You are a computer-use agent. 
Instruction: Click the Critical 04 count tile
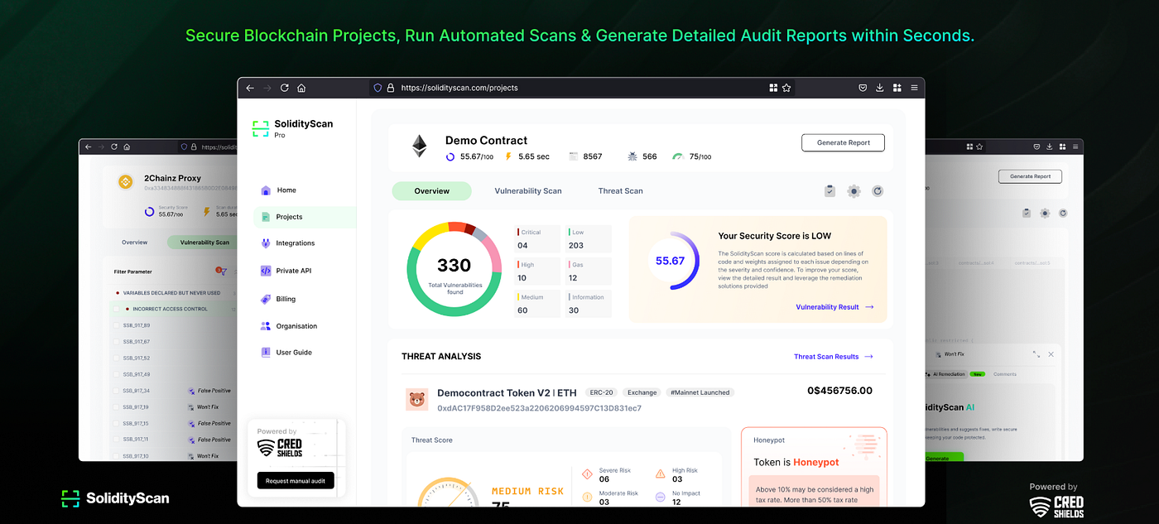[538, 238]
